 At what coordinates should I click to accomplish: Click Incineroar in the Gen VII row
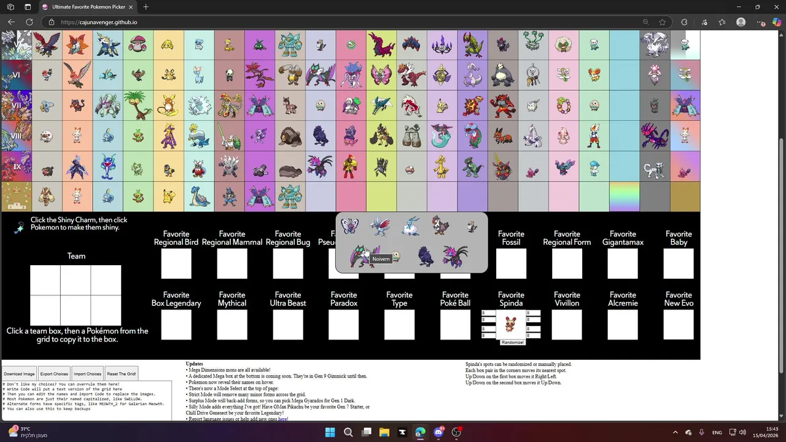click(x=502, y=106)
